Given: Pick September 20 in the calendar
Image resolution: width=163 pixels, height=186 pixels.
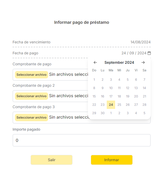Looking at the screenshot, I should point(136,96).
